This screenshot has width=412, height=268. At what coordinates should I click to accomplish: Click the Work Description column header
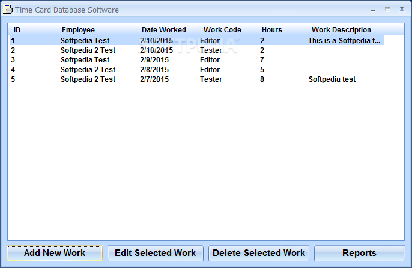tap(344, 29)
